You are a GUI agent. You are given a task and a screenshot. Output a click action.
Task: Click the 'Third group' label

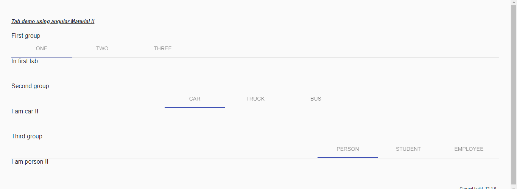[27, 136]
